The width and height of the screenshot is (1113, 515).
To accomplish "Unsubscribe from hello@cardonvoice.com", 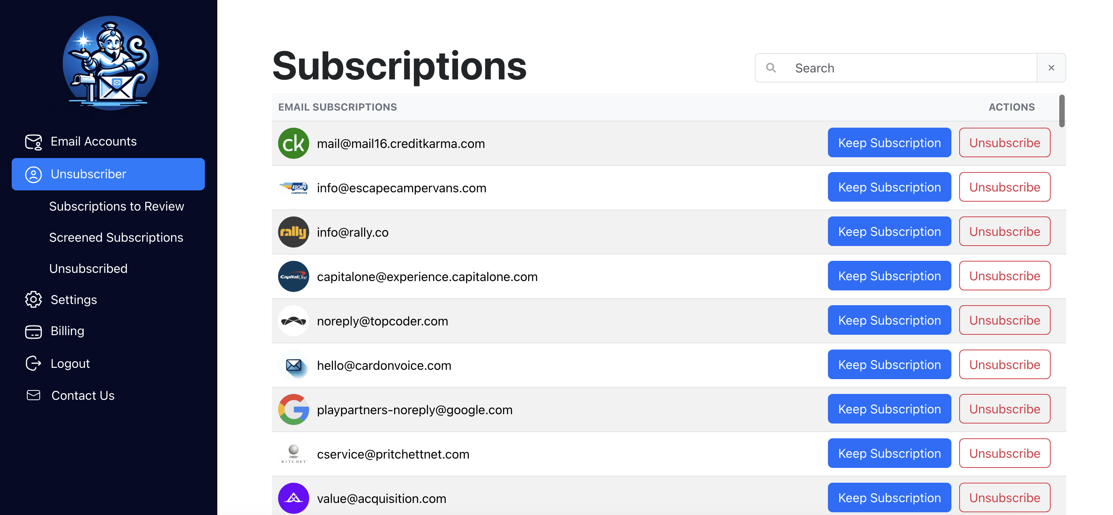I will click(1004, 365).
